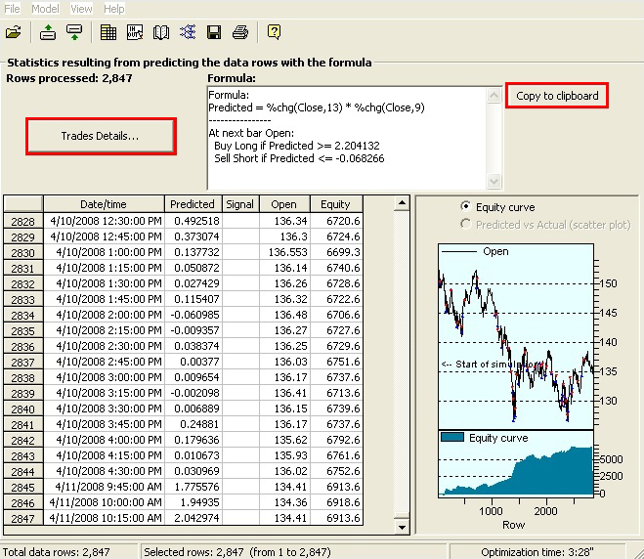644x559 pixels.
Task: Click the Predicted column header
Action: tap(193, 204)
